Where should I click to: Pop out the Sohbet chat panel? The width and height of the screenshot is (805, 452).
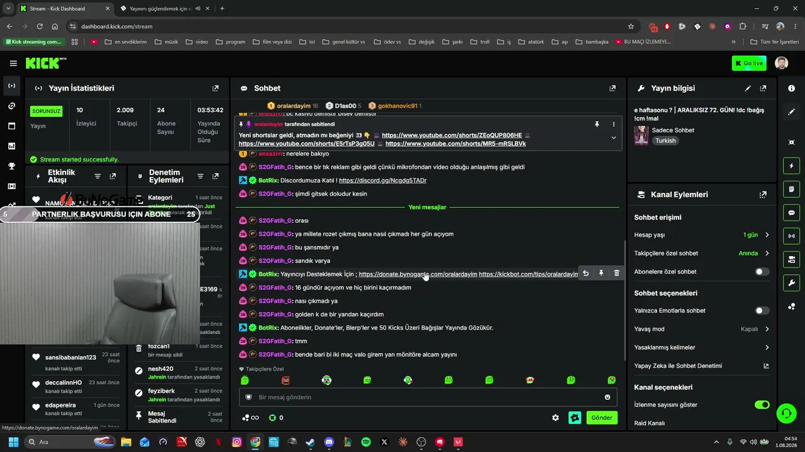(x=613, y=89)
